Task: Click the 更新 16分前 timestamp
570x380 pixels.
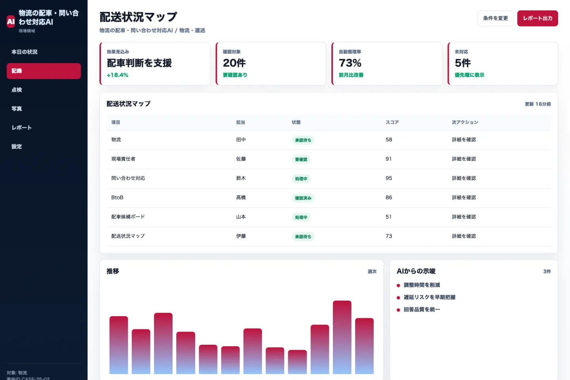Action: tap(538, 104)
